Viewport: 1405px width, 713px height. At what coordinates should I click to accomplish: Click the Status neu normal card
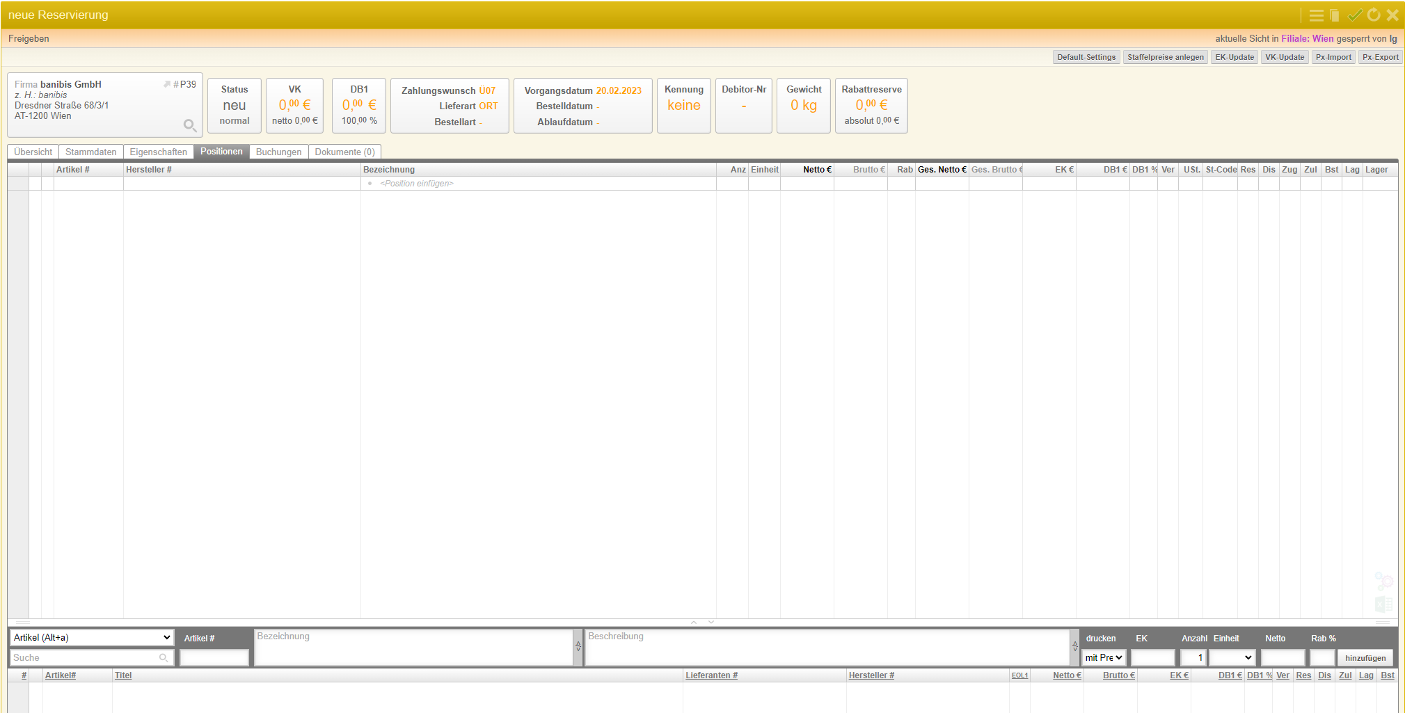point(235,105)
